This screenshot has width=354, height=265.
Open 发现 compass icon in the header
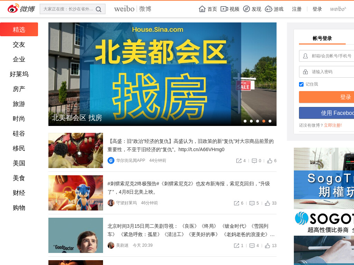[246, 9]
